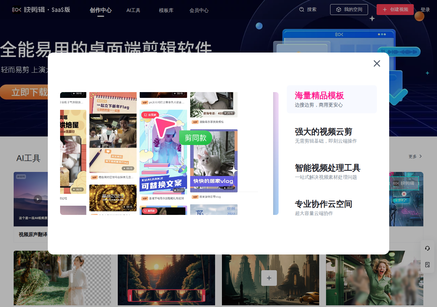This screenshot has height=307, width=437.
Task: Click the search magnifier icon
Action: (301, 10)
